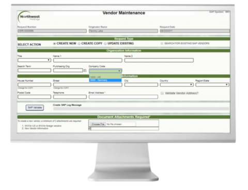Choose 3000 - Germany company code option
The height and width of the screenshot is (190, 248).
[x=105, y=80]
